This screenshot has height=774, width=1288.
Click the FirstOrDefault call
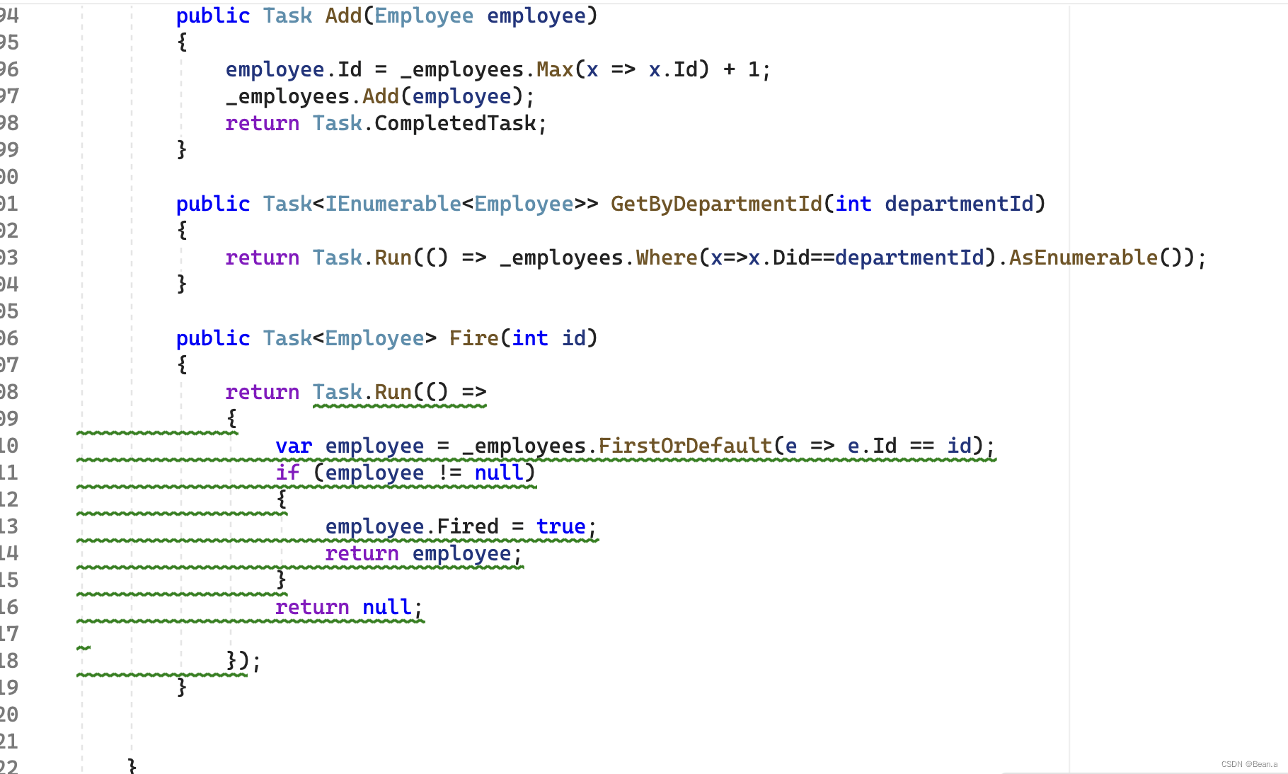685,446
